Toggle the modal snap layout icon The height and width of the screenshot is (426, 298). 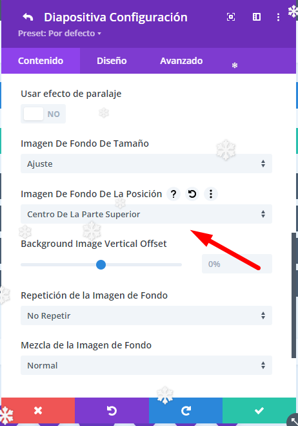257,17
